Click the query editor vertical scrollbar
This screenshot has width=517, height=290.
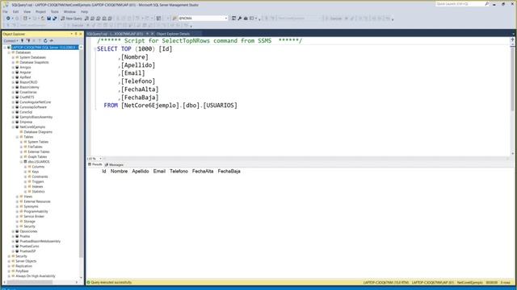pyautogui.click(x=512, y=96)
